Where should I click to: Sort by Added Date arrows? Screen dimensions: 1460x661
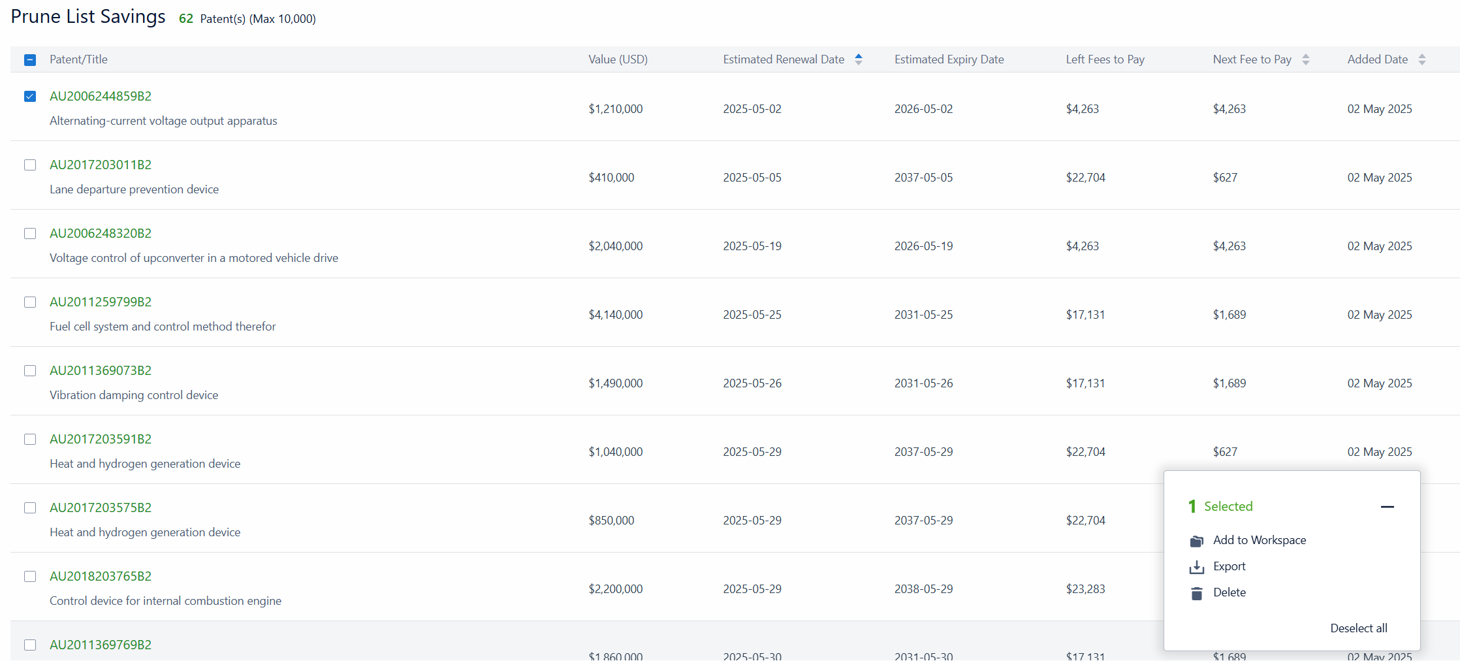1422,59
